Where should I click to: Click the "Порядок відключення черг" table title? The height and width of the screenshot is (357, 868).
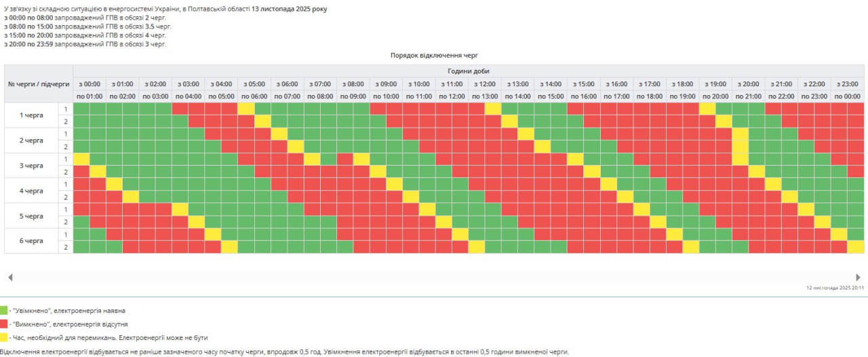(434, 56)
